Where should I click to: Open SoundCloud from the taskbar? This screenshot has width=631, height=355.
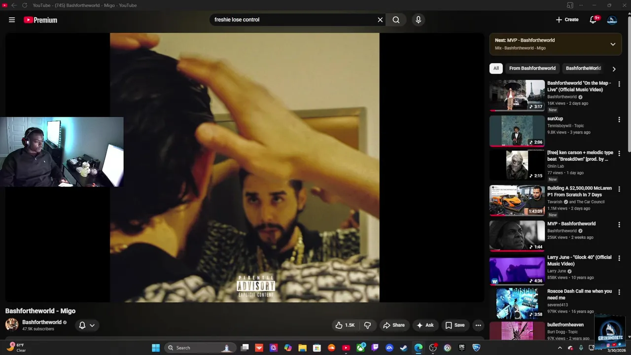click(x=331, y=348)
